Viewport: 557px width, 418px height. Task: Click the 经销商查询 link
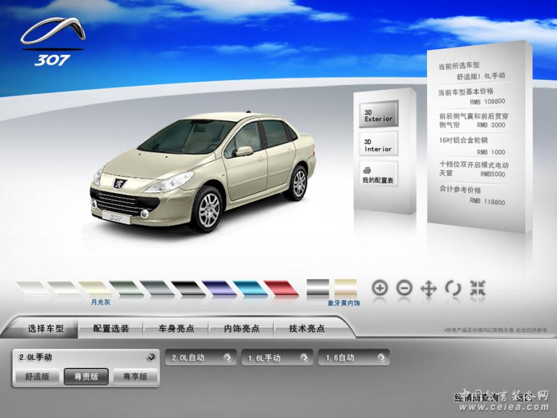pyautogui.click(x=476, y=397)
